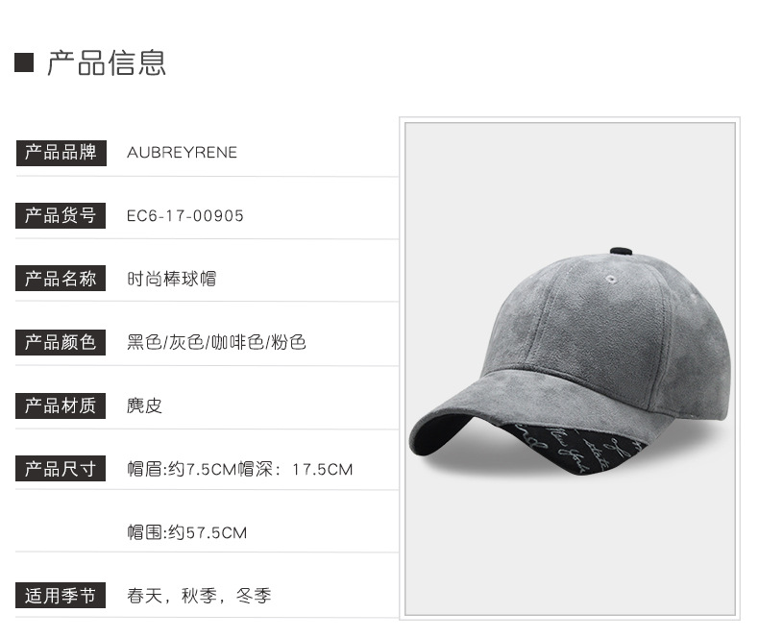
Task: Select the 产品品牌 label tag
Action: (61, 153)
